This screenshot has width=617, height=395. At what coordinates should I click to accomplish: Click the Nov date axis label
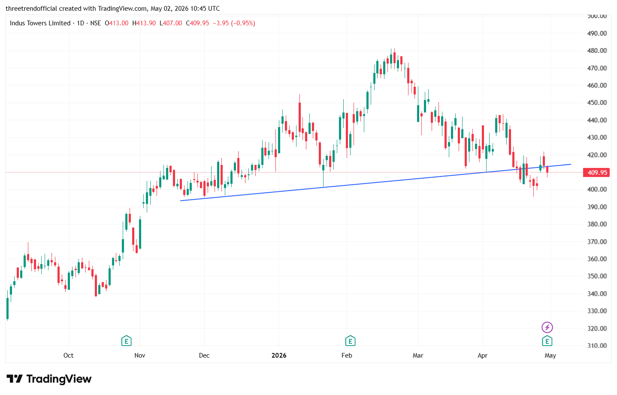click(140, 355)
